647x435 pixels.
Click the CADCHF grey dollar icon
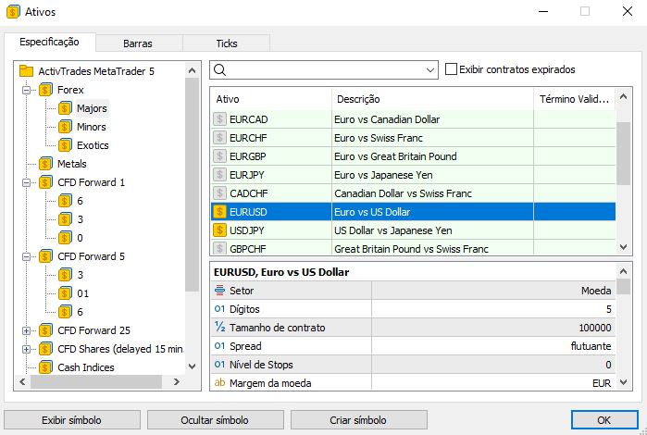[219, 193]
